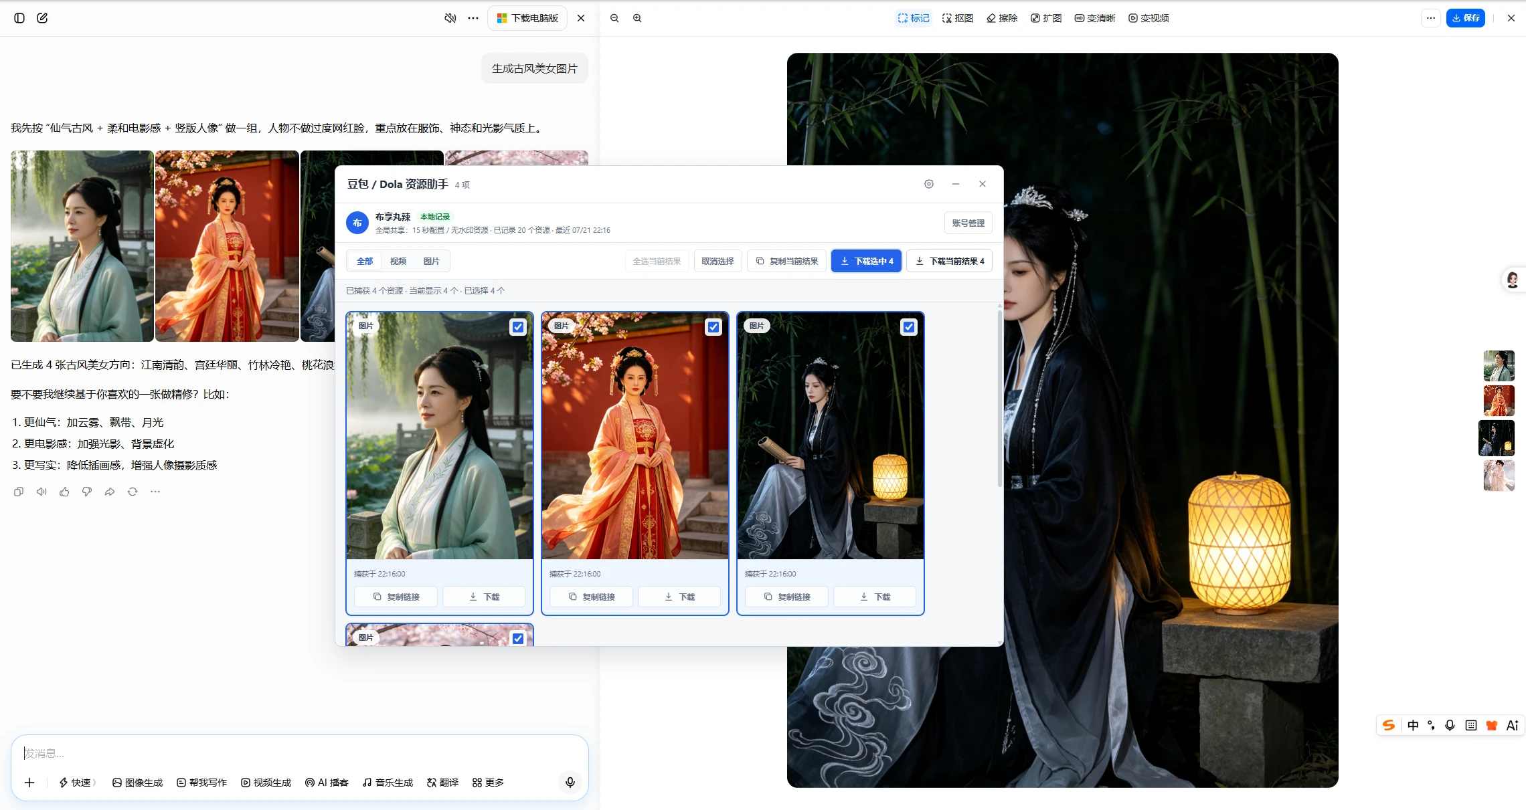Screen dimensions: 1526x810
Task: Open the red-dress woman thumbnail in chat
Action: click(x=227, y=246)
